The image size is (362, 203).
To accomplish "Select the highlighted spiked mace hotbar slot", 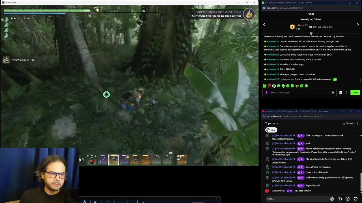I will point(113,160).
